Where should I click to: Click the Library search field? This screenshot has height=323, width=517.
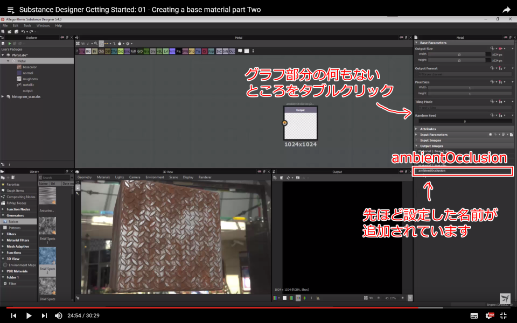point(55,178)
